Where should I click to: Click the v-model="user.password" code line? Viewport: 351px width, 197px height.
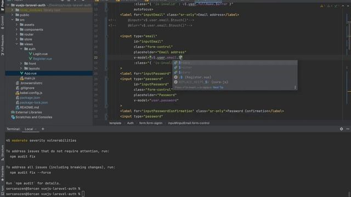(x=156, y=100)
